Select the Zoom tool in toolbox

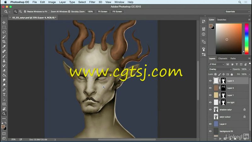pyautogui.click(x=4, y=114)
